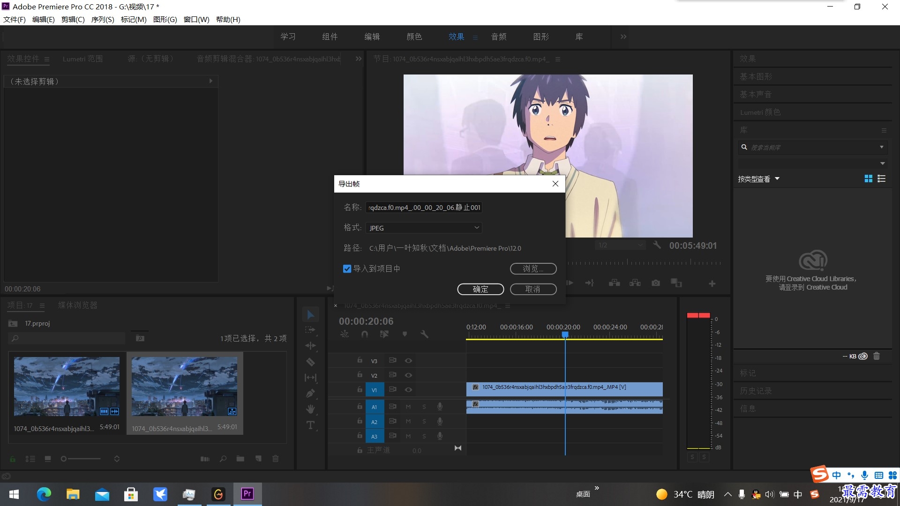Open the program monitor button editor plus icon
Viewport: 900px width, 506px height.
tap(712, 283)
